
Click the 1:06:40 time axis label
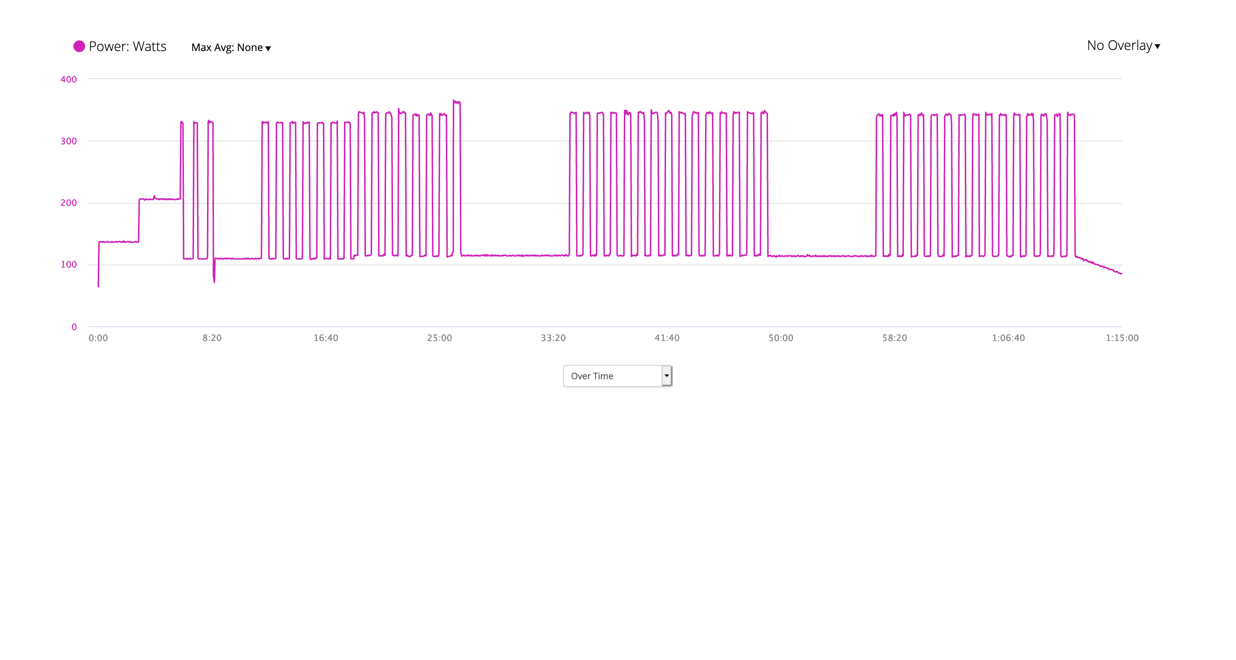(1008, 338)
